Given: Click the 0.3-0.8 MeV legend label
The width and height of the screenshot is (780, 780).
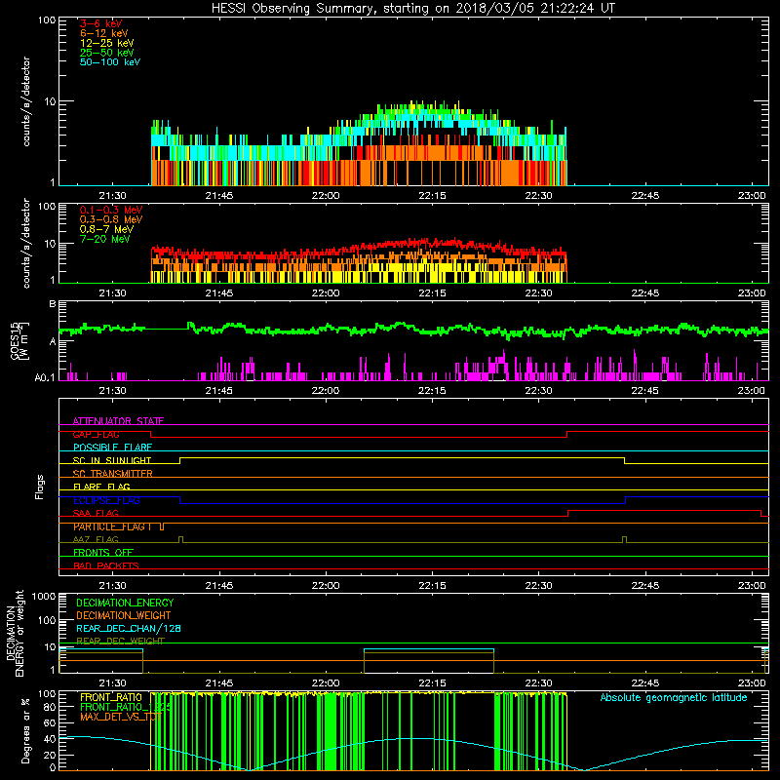Looking at the screenshot, I should [x=111, y=220].
